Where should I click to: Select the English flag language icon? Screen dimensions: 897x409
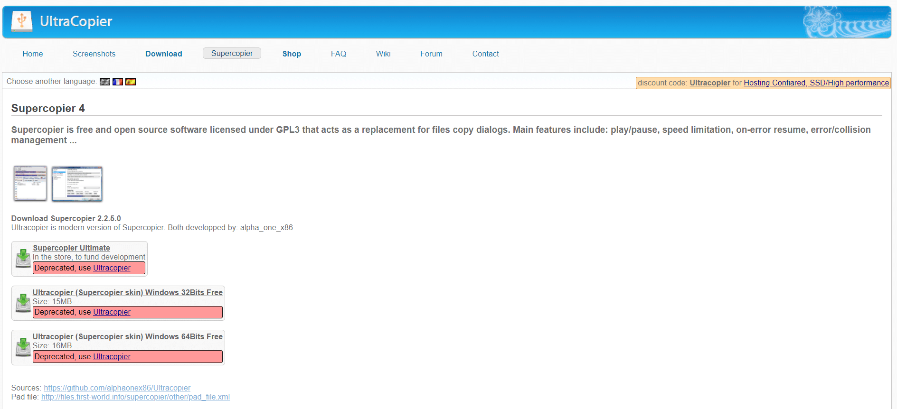(105, 82)
